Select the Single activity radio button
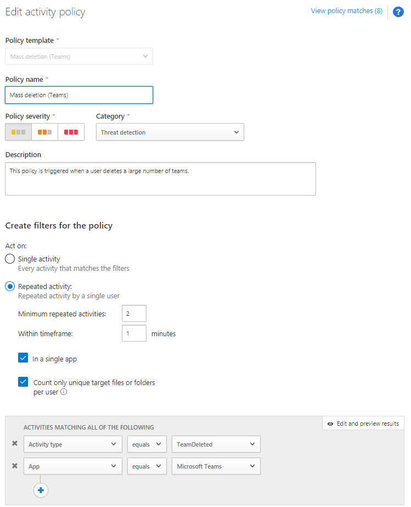411x507 pixels. [10, 259]
